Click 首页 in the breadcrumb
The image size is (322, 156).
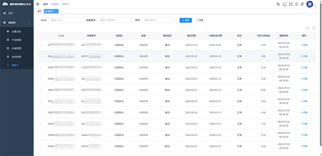pyautogui.click(x=45, y=4)
